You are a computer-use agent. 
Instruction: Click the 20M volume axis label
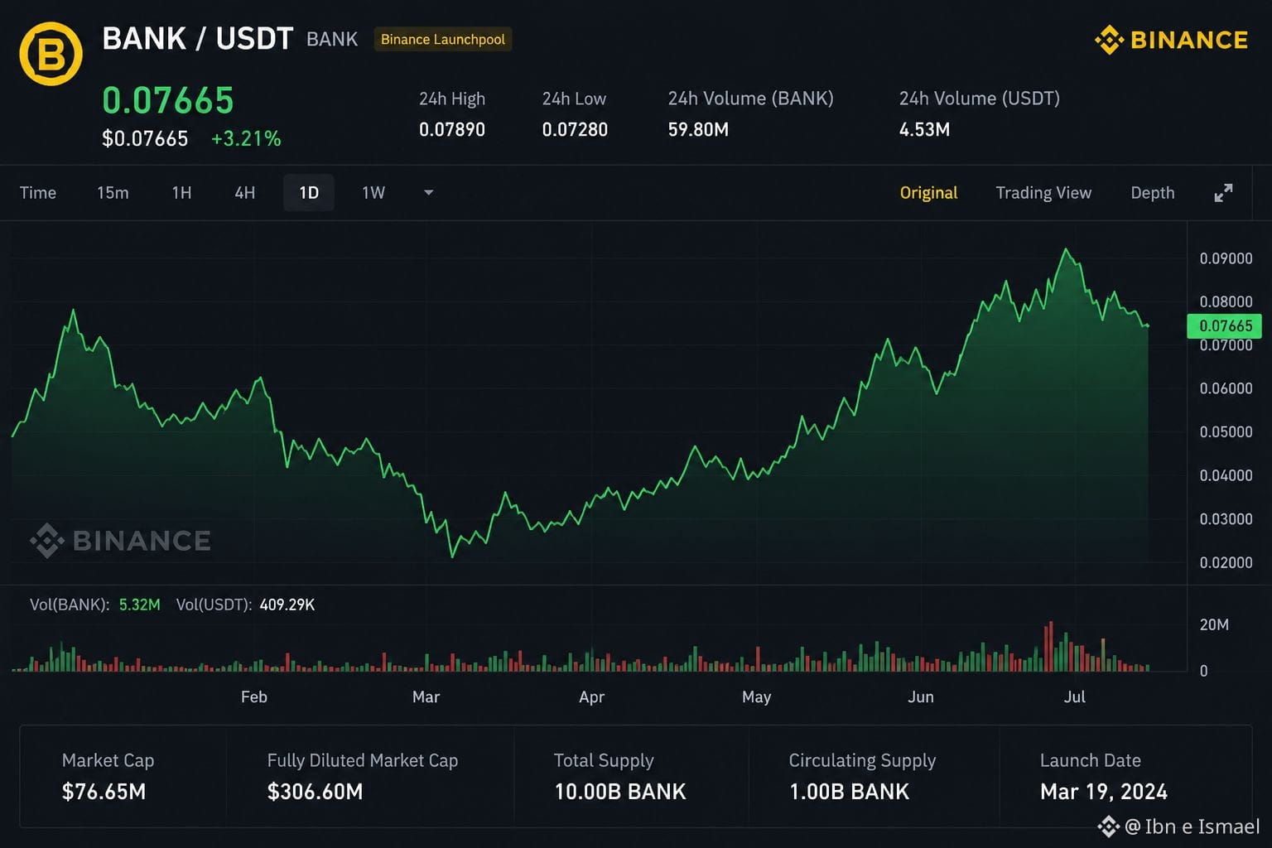tap(1214, 625)
